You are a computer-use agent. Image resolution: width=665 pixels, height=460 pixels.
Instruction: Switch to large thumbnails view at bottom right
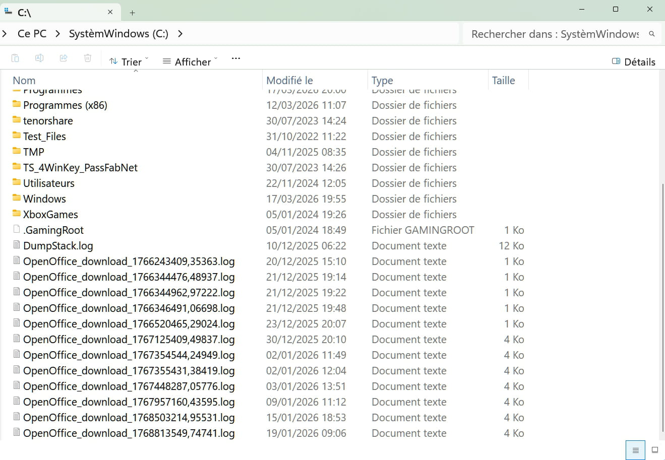pyautogui.click(x=655, y=450)
